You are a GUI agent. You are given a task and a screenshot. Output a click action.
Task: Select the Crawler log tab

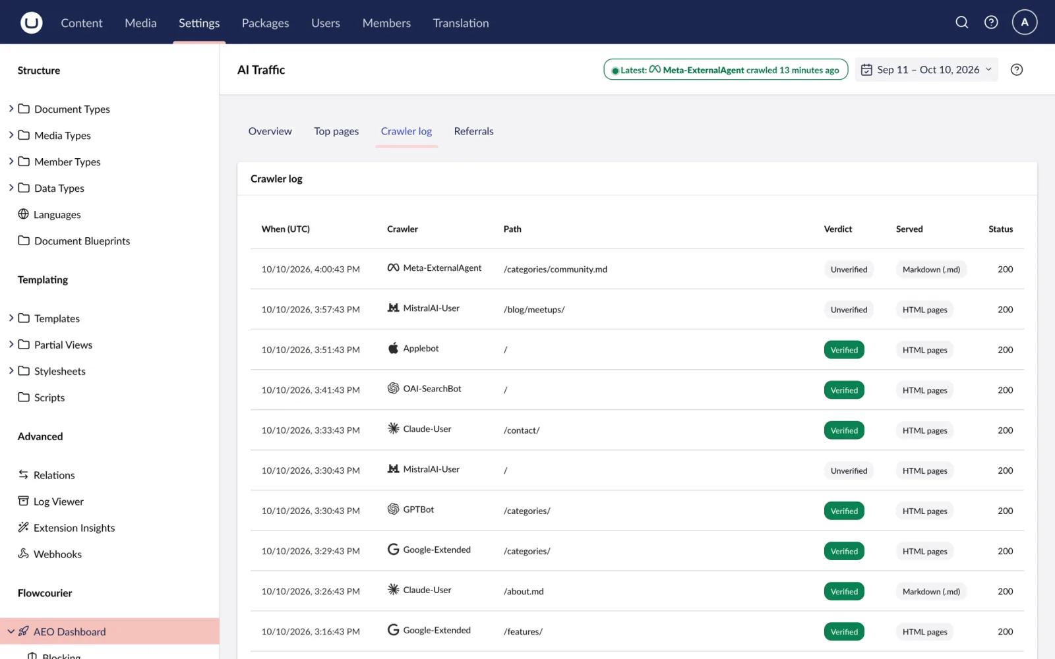click(406, 131)
